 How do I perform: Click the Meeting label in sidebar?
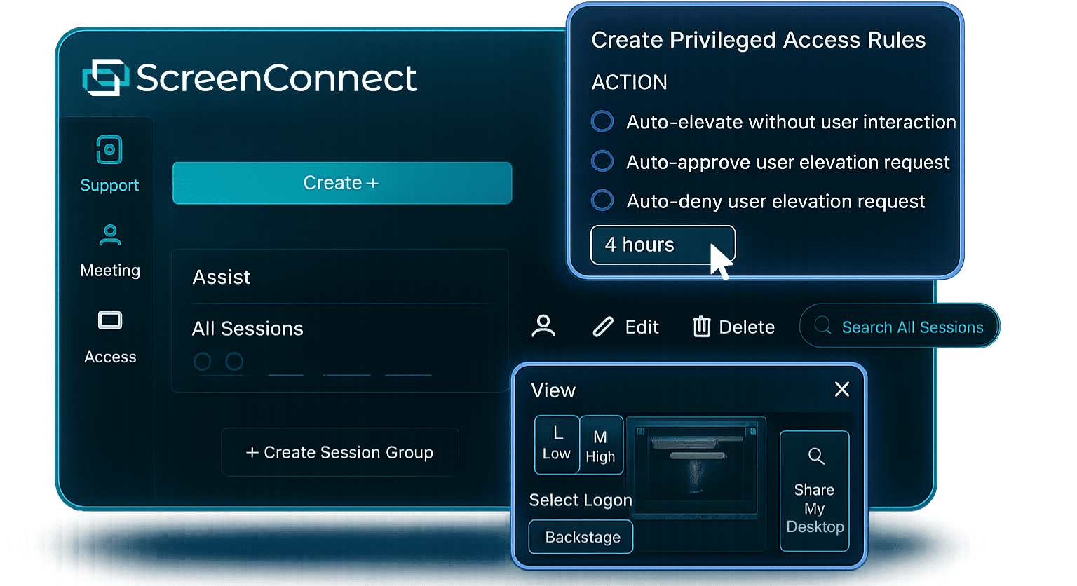pos(110,271)
